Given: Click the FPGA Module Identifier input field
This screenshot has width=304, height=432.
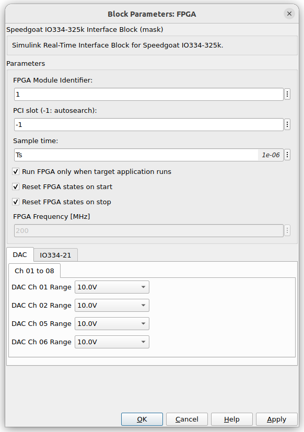Looking at the screenshot, I should [149, 94].
